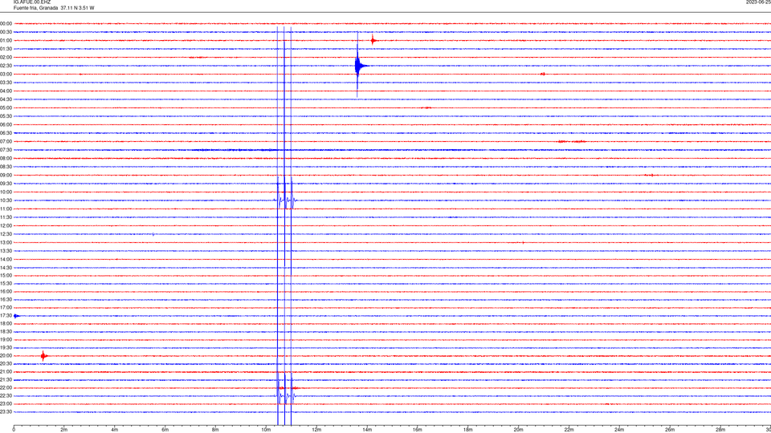The height and width of the screenshot is (433, 771).
Task: Select the 14:00 trace time label
Action: pyautogui.click(x=6, y=259)
